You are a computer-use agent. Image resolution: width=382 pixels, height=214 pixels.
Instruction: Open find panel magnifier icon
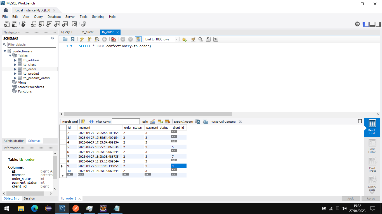[201, 39]
